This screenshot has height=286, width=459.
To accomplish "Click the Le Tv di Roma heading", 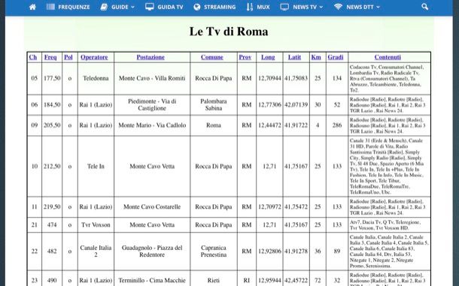I will [x=229, y=32].
